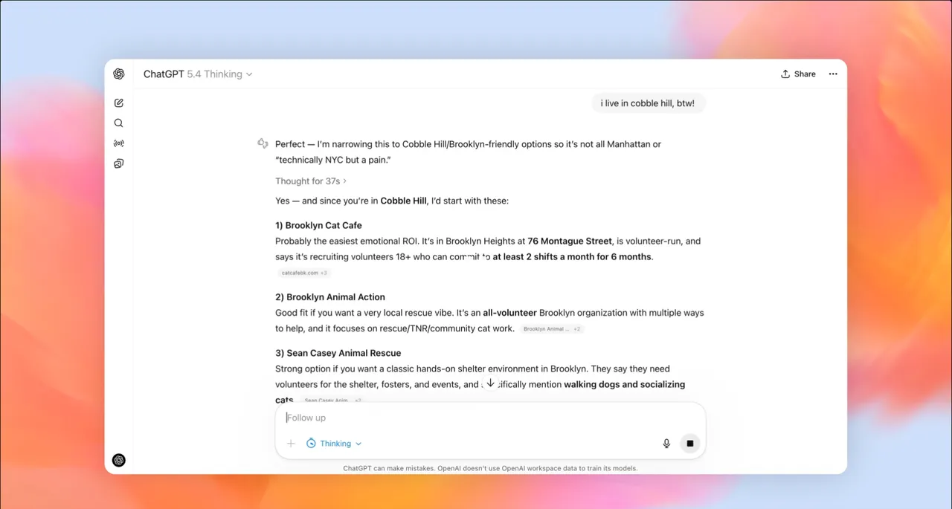
Task: Open chat search with the magnifier icon
Action: click(x=119, y=123)
